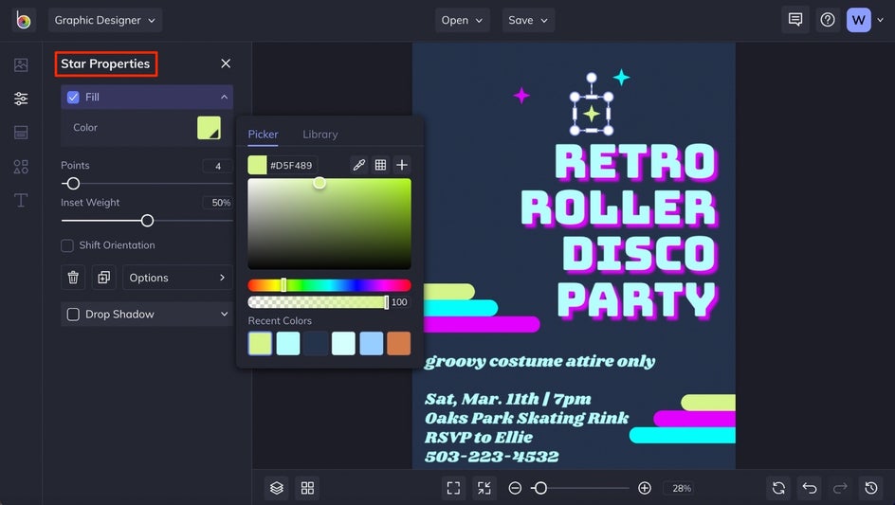Screen dimensions: 895x505
Task: Switch to the Library tab
Action: [320, 135]
